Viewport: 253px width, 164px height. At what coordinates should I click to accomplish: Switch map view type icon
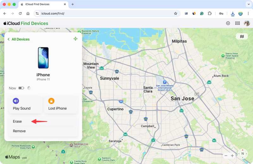click(x=242, y=37)
